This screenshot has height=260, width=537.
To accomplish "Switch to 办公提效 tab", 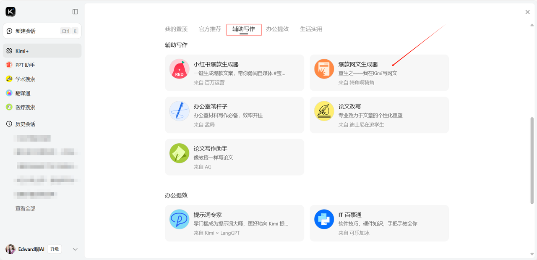I will pyautogui.click(x=277, y=29).
